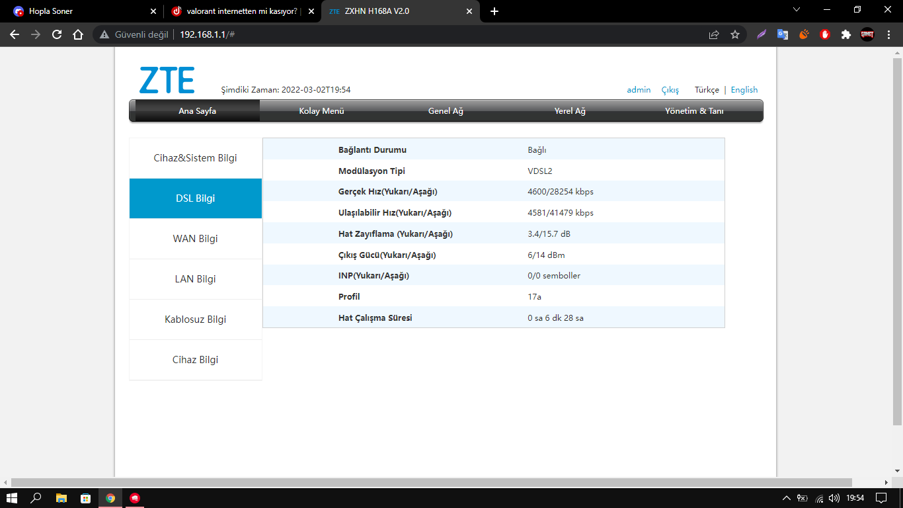
Task: Open the Genel Ağ menu
Action: [x=446, y=111]
